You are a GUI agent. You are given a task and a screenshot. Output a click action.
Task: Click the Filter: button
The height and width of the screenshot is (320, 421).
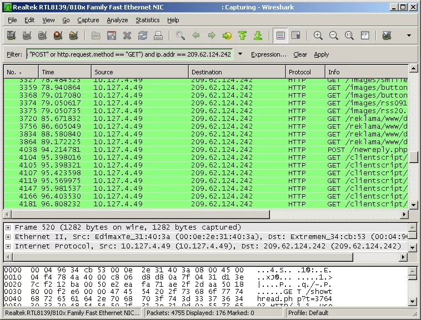(14, 54)
